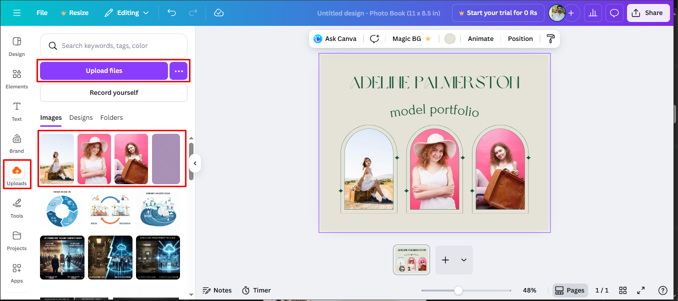678x301 pixels.
Task: Open the grid view icon near page navigation
Action: point(622,290)
